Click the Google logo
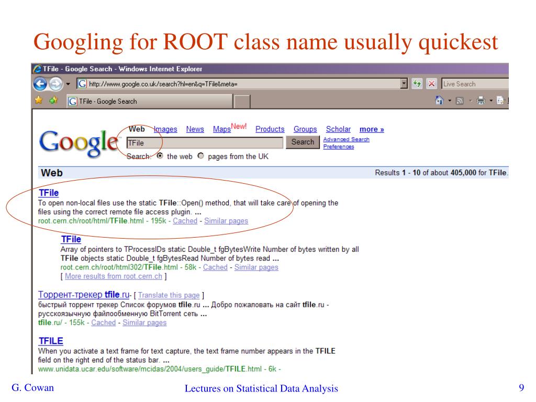 tap(78, 143)
